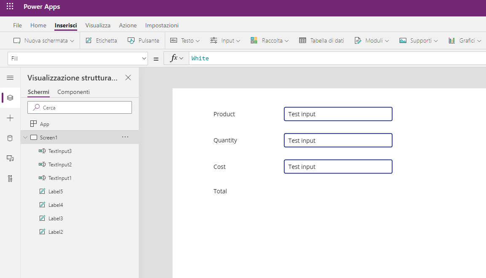
Task: Select the TextInput2 tree item
Action: coord(60,164)
